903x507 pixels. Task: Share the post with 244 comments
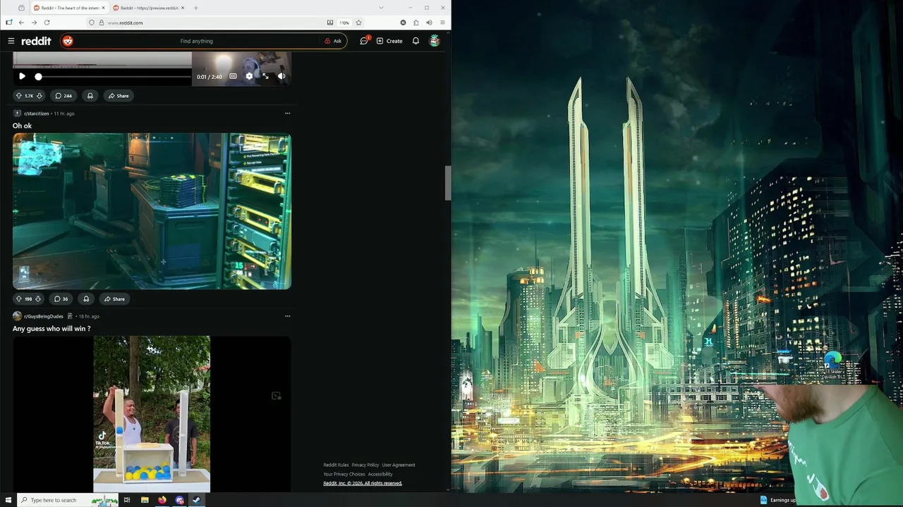[118, 96]
